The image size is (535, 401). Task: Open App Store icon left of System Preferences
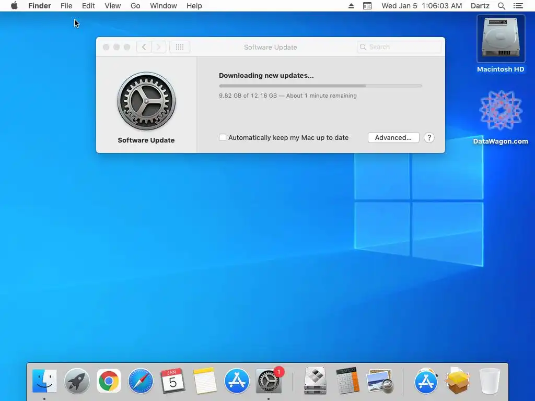(237, 381)
